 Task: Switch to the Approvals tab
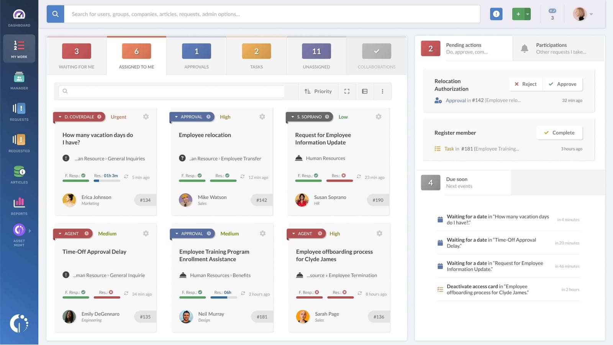[196, 56]
